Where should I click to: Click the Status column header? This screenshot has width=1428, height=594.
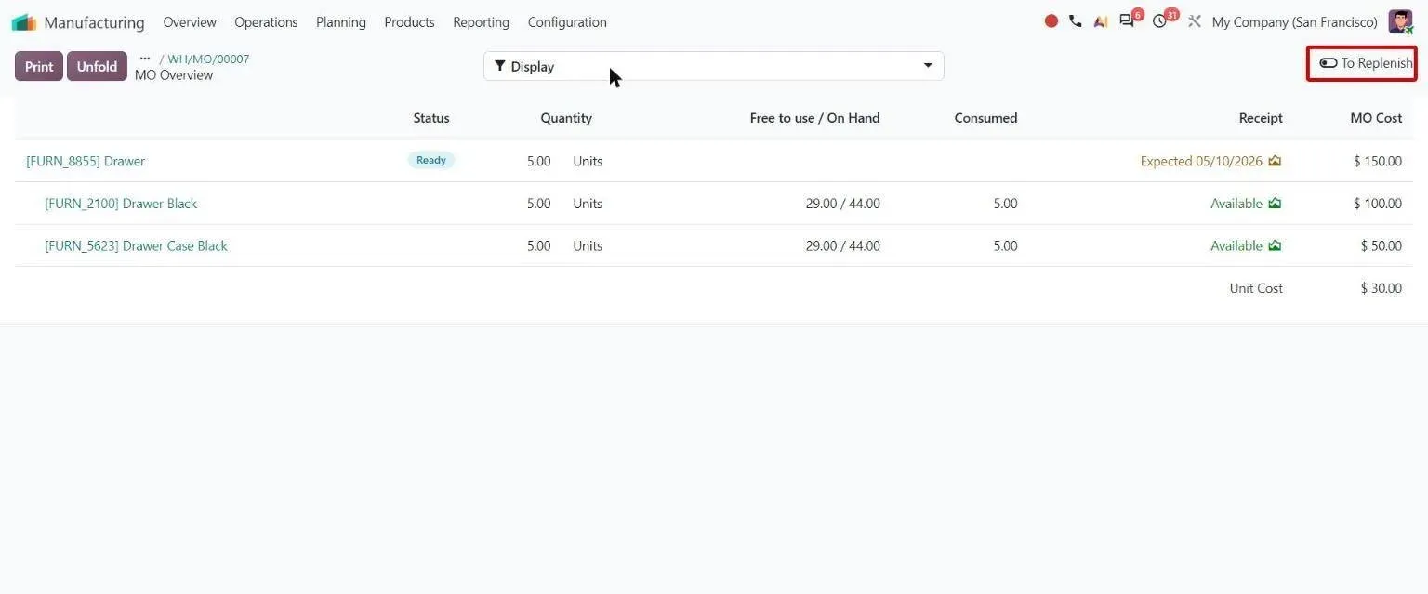431,118
